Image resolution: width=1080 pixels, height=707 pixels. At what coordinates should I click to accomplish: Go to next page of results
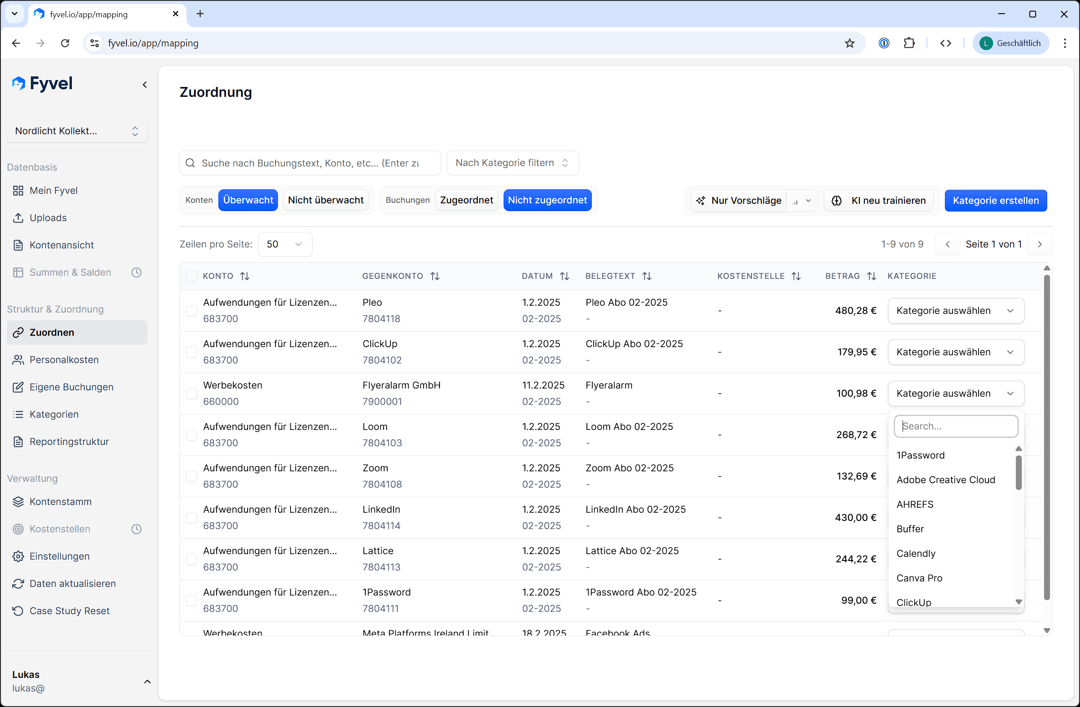click(1040, 244)
